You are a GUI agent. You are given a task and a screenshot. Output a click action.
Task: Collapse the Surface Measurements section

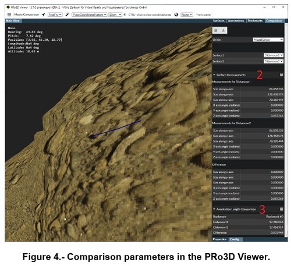tap(214, 75)
